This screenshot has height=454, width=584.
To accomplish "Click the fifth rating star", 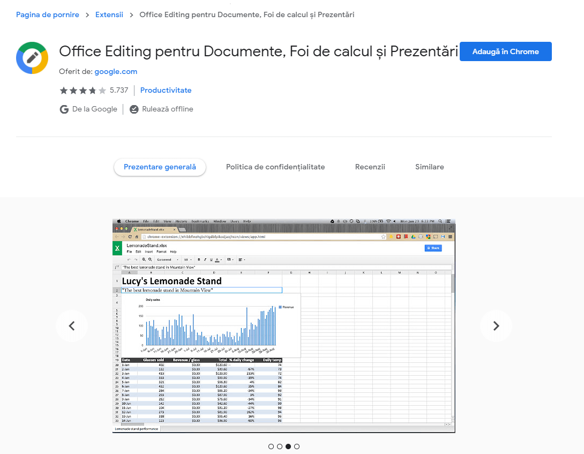I will pos(102,90).
